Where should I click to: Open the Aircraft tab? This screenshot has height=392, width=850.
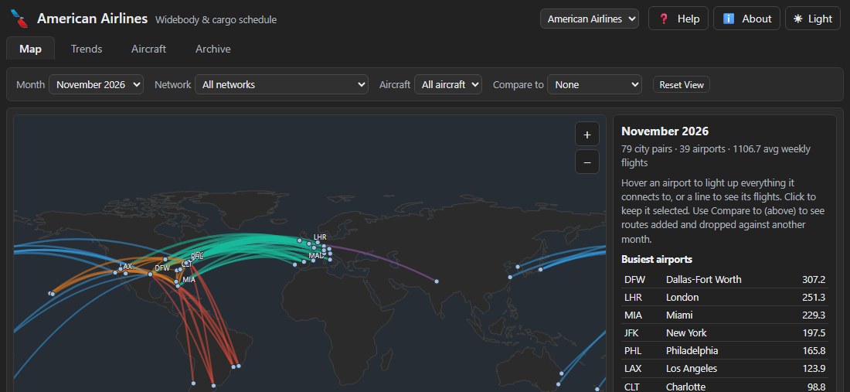148,49
